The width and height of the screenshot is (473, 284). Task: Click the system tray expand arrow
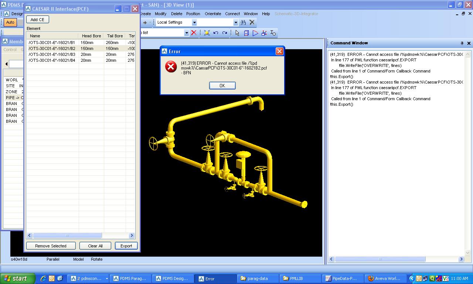pyautogui.click(x=412, y=278)
